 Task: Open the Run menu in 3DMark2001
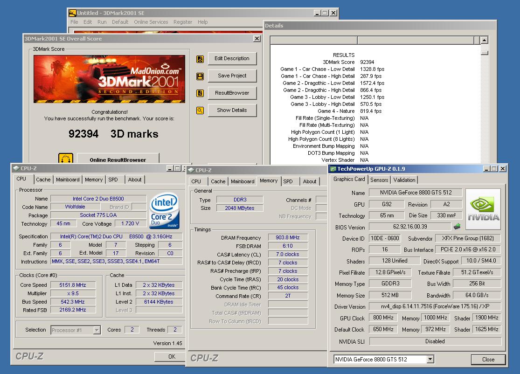[x=102, y=22]
